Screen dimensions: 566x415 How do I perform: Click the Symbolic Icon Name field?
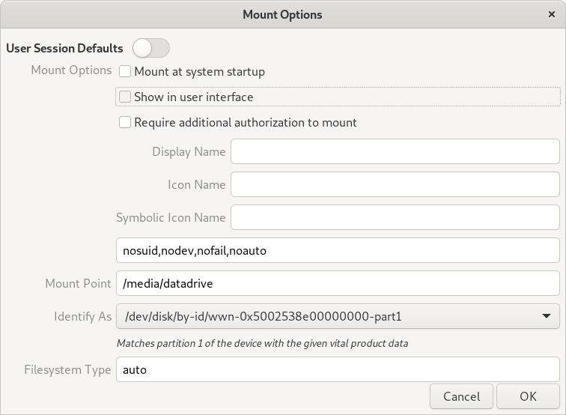(395, 217)
